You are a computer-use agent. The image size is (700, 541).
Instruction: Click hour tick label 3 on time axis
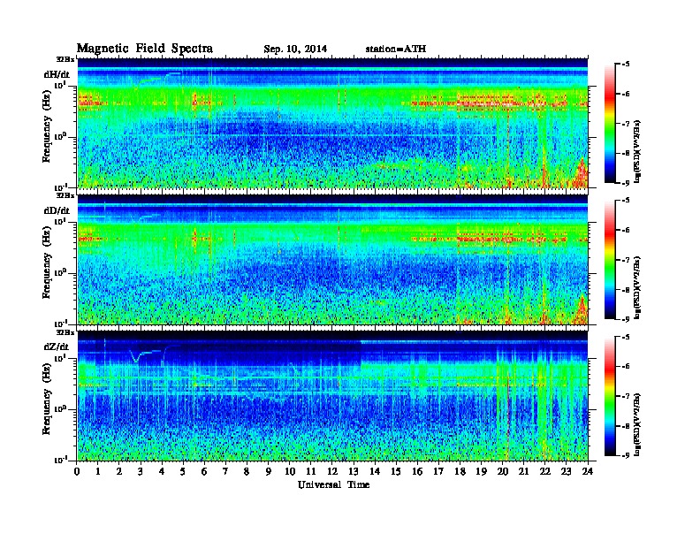point(141,472)
